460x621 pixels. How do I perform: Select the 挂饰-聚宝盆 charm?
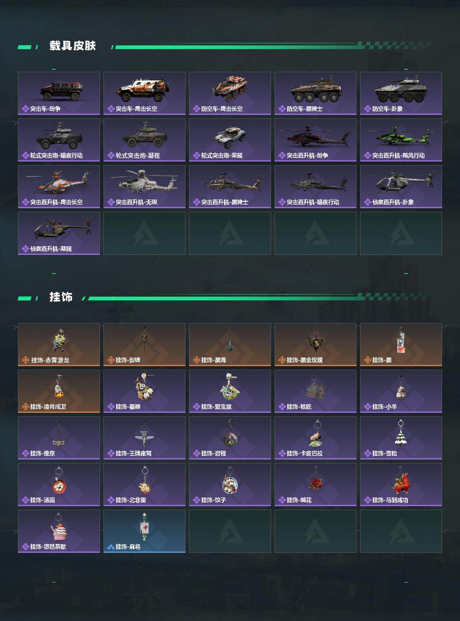(230, 391)
